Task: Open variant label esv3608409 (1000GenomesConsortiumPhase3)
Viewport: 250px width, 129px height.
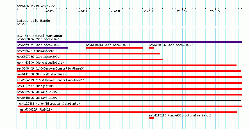Action: 51,68
